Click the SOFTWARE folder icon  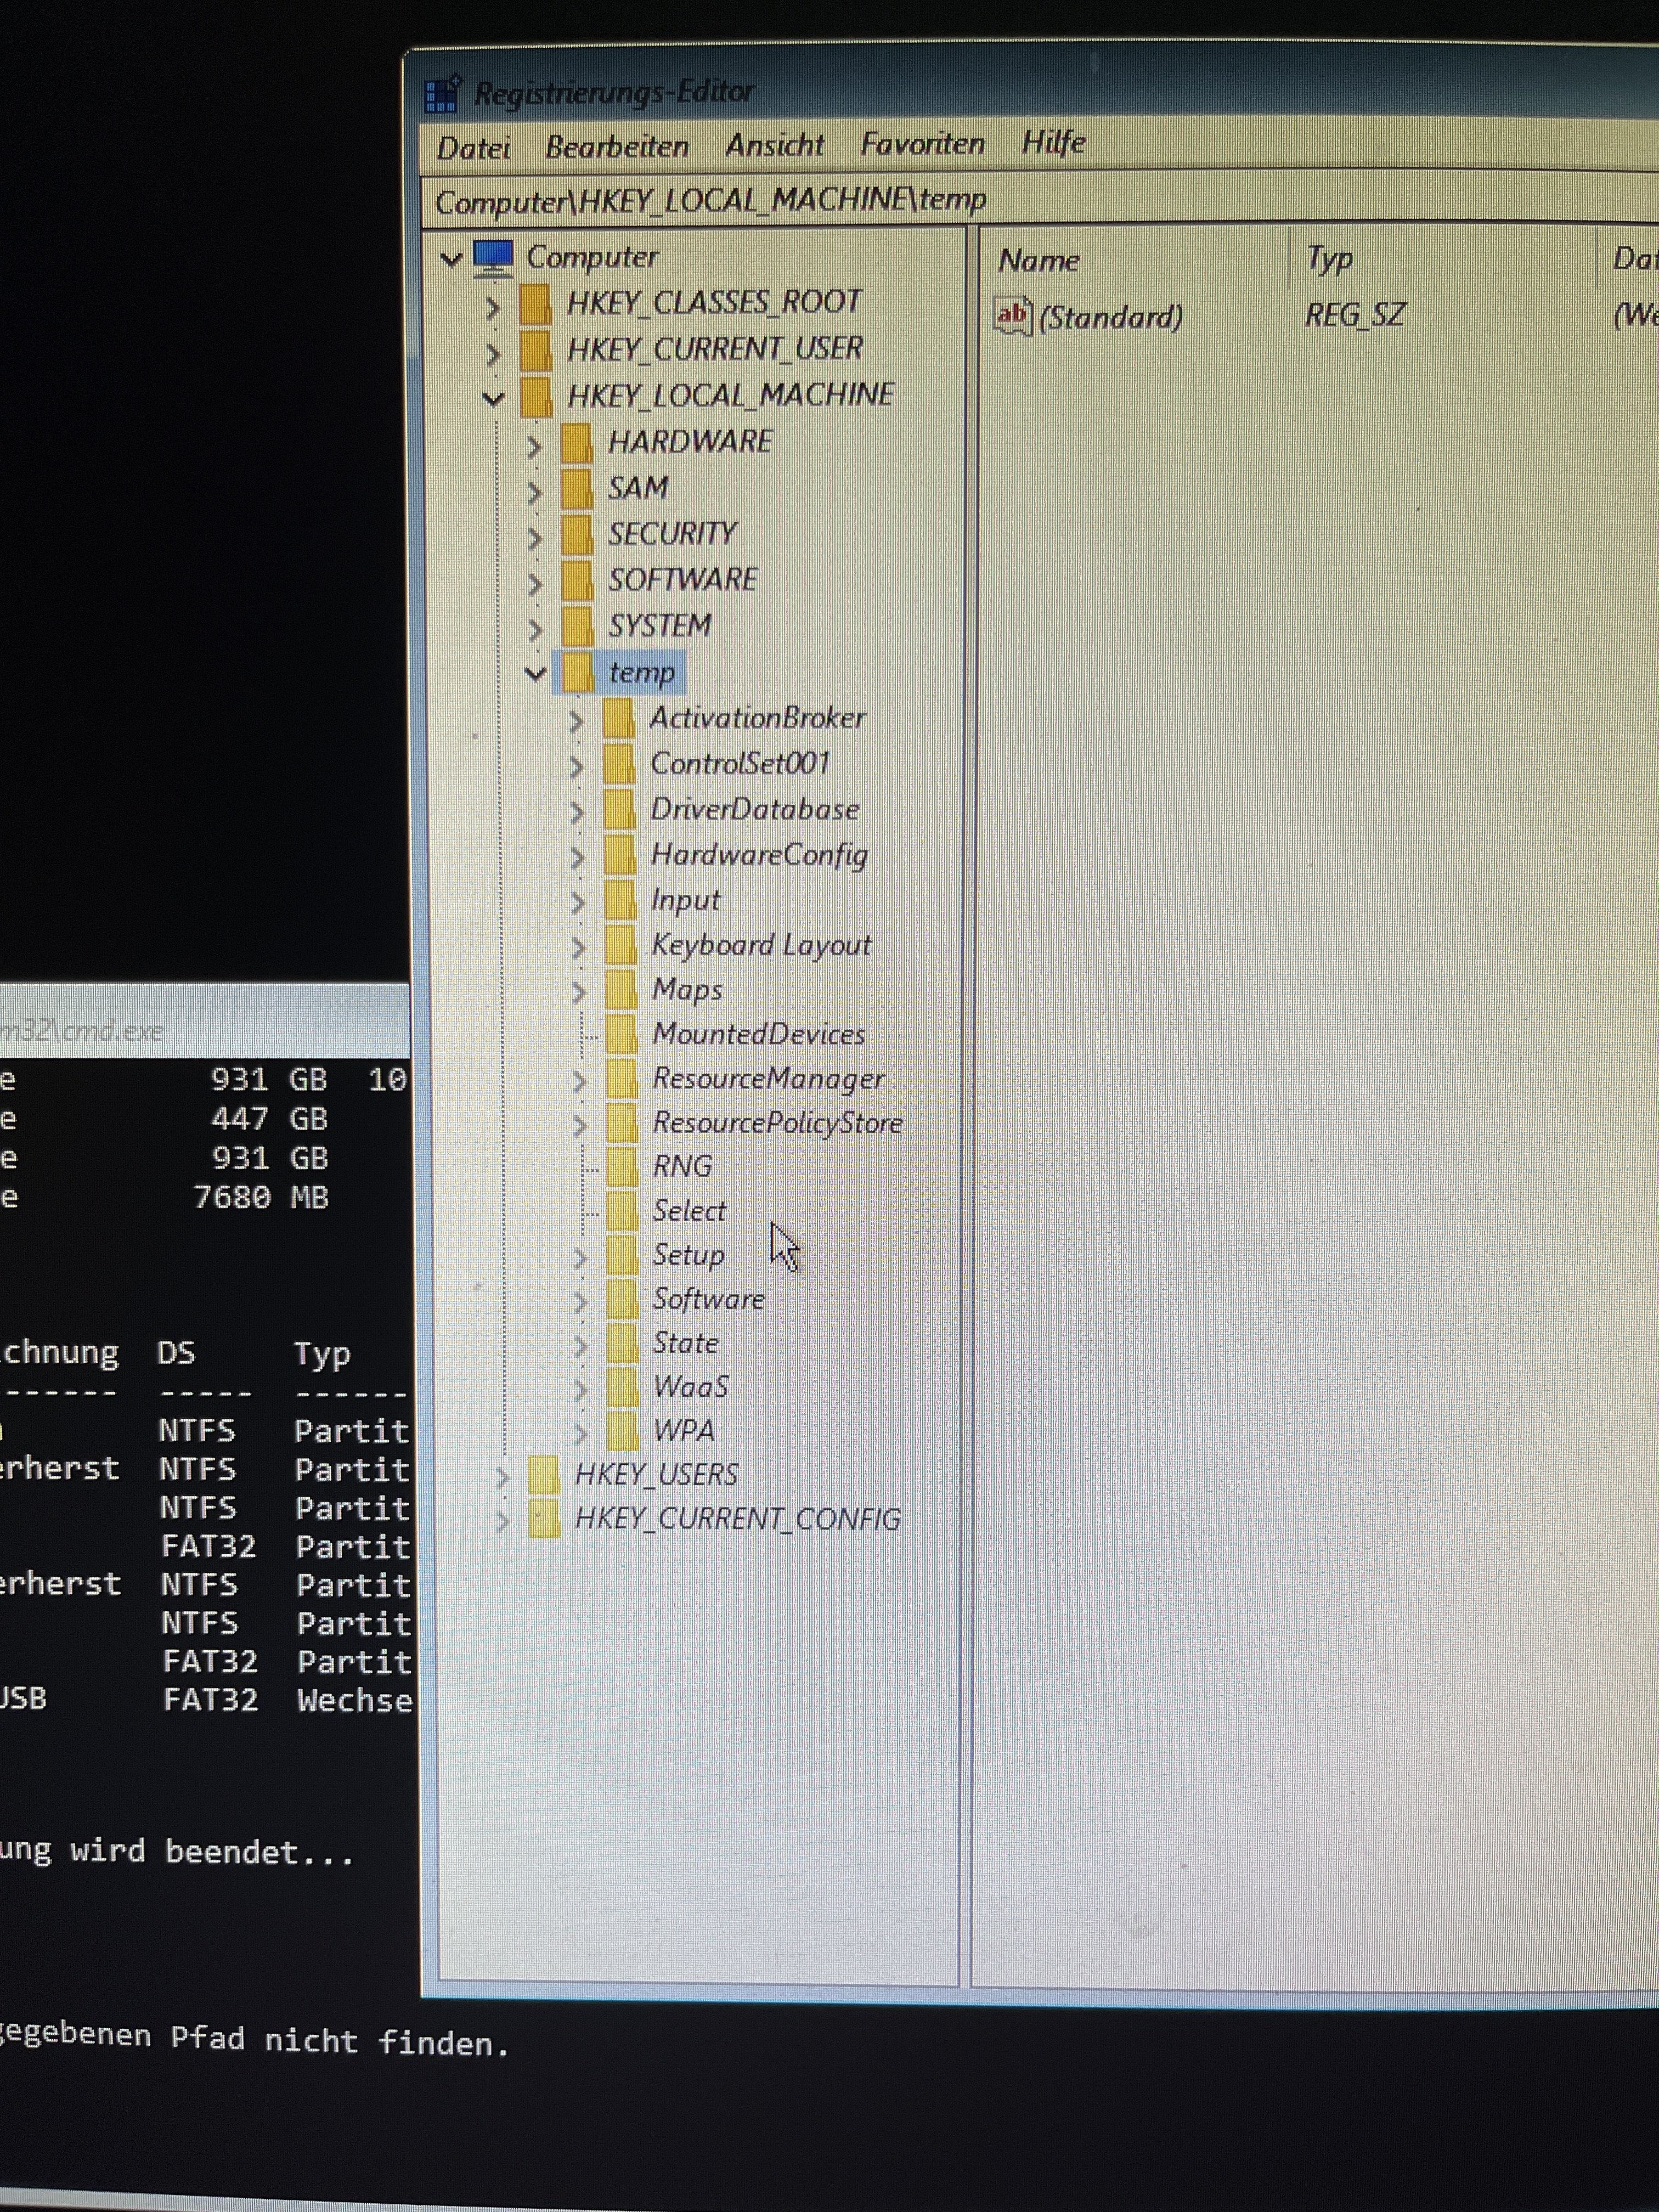(577, 581)
